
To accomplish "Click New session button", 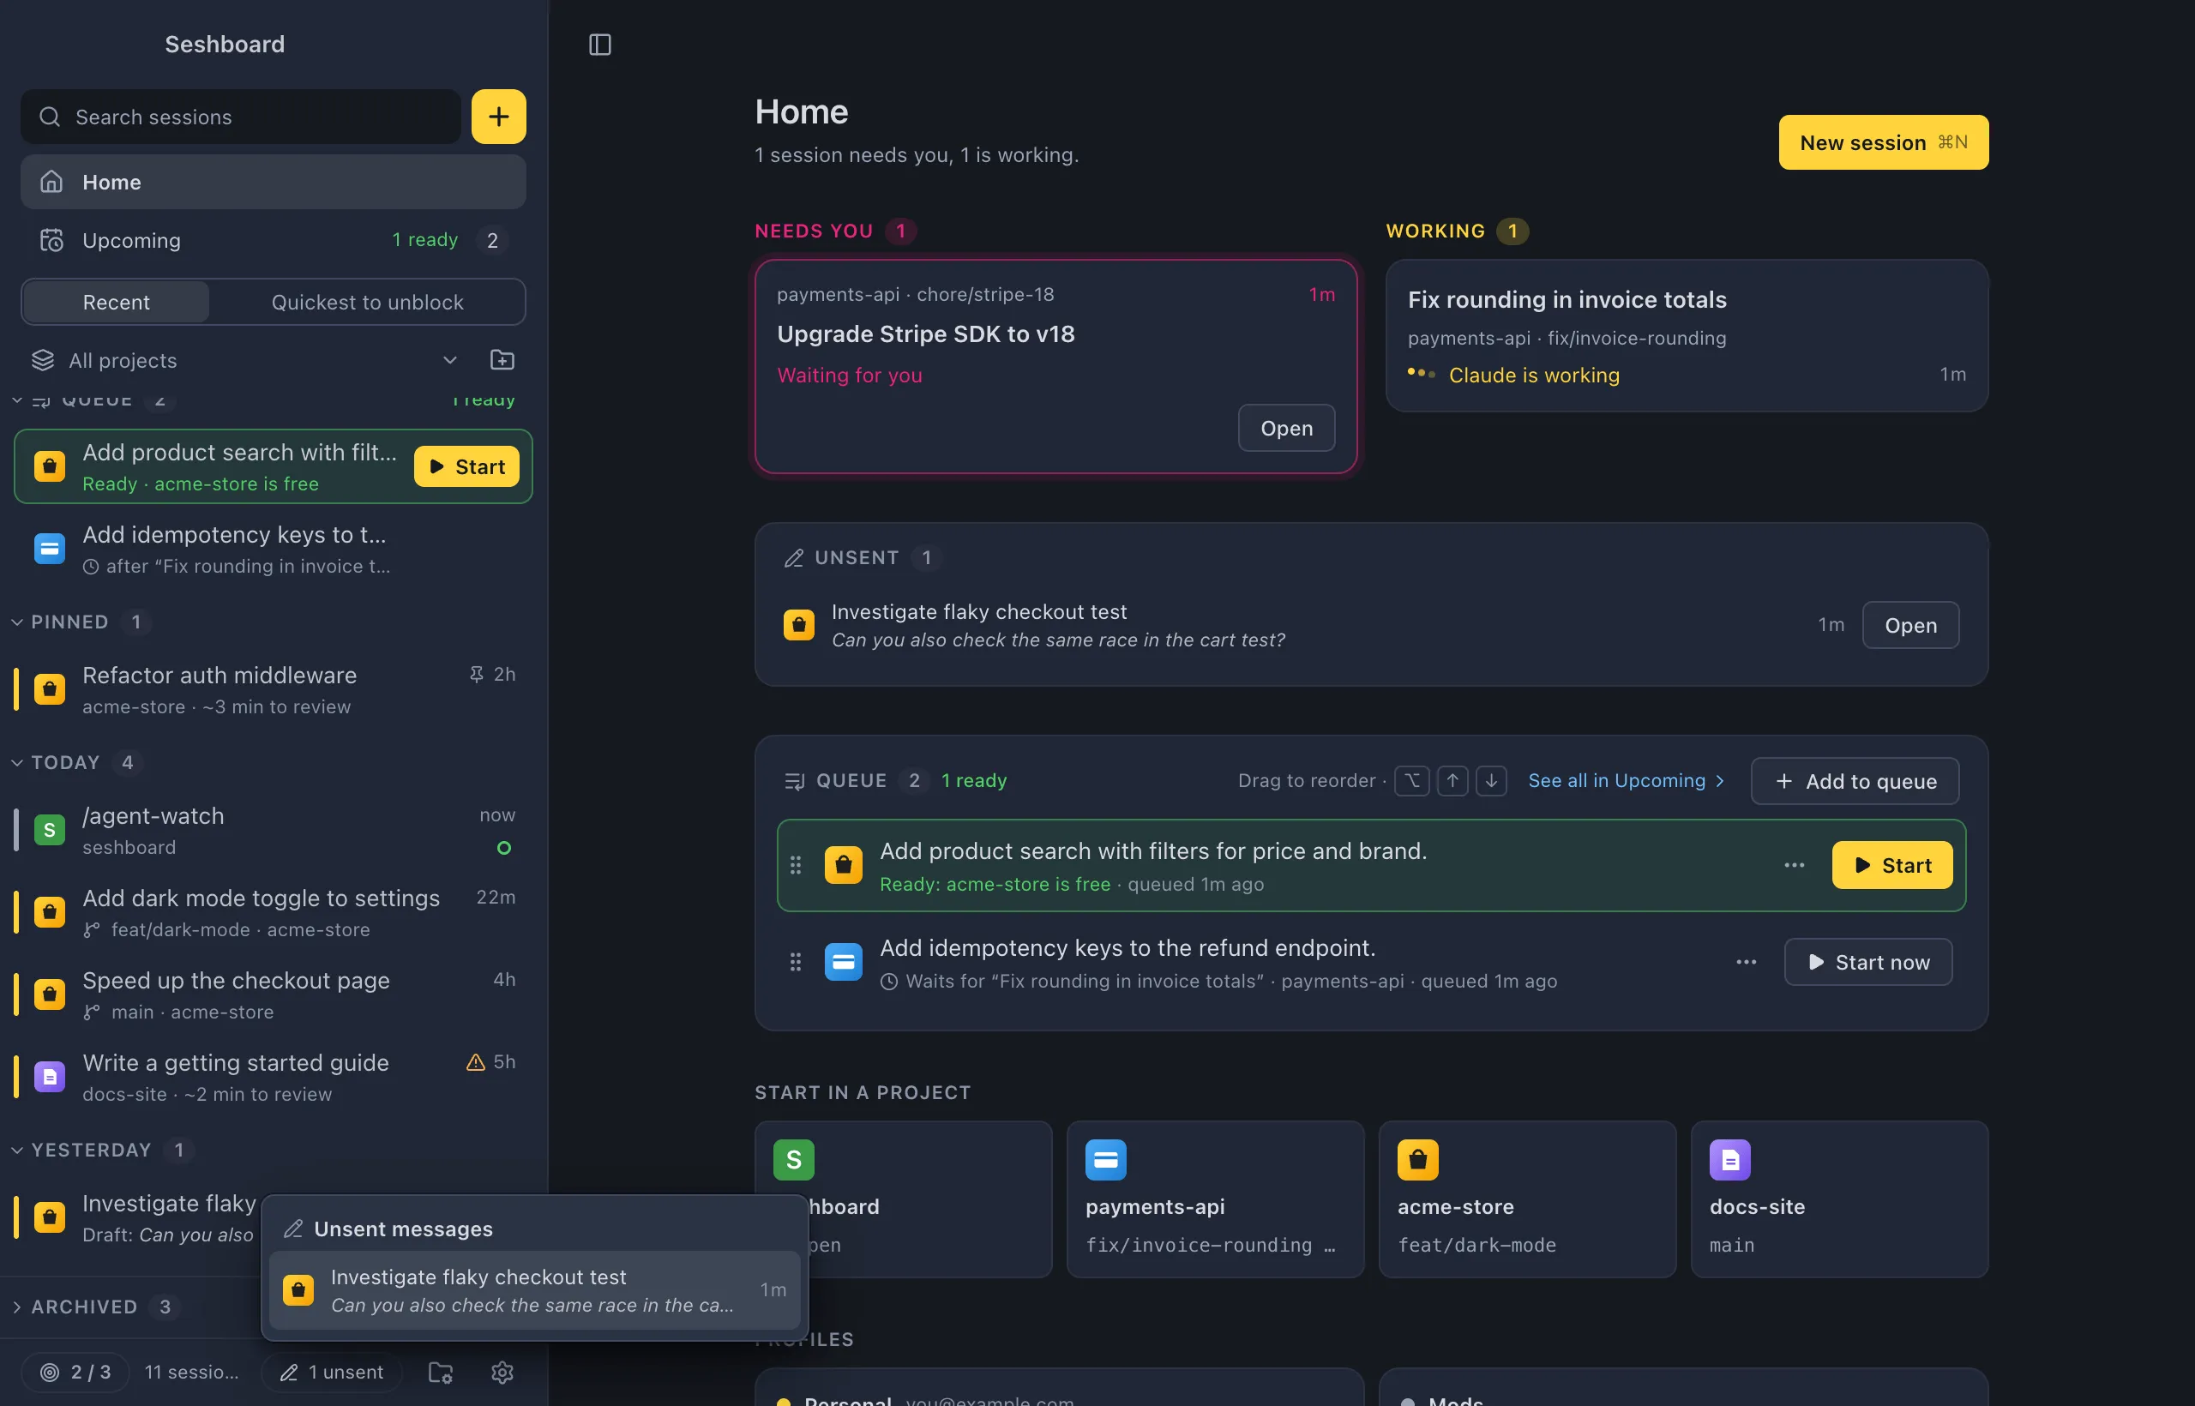I will [x=1883, y=141].
